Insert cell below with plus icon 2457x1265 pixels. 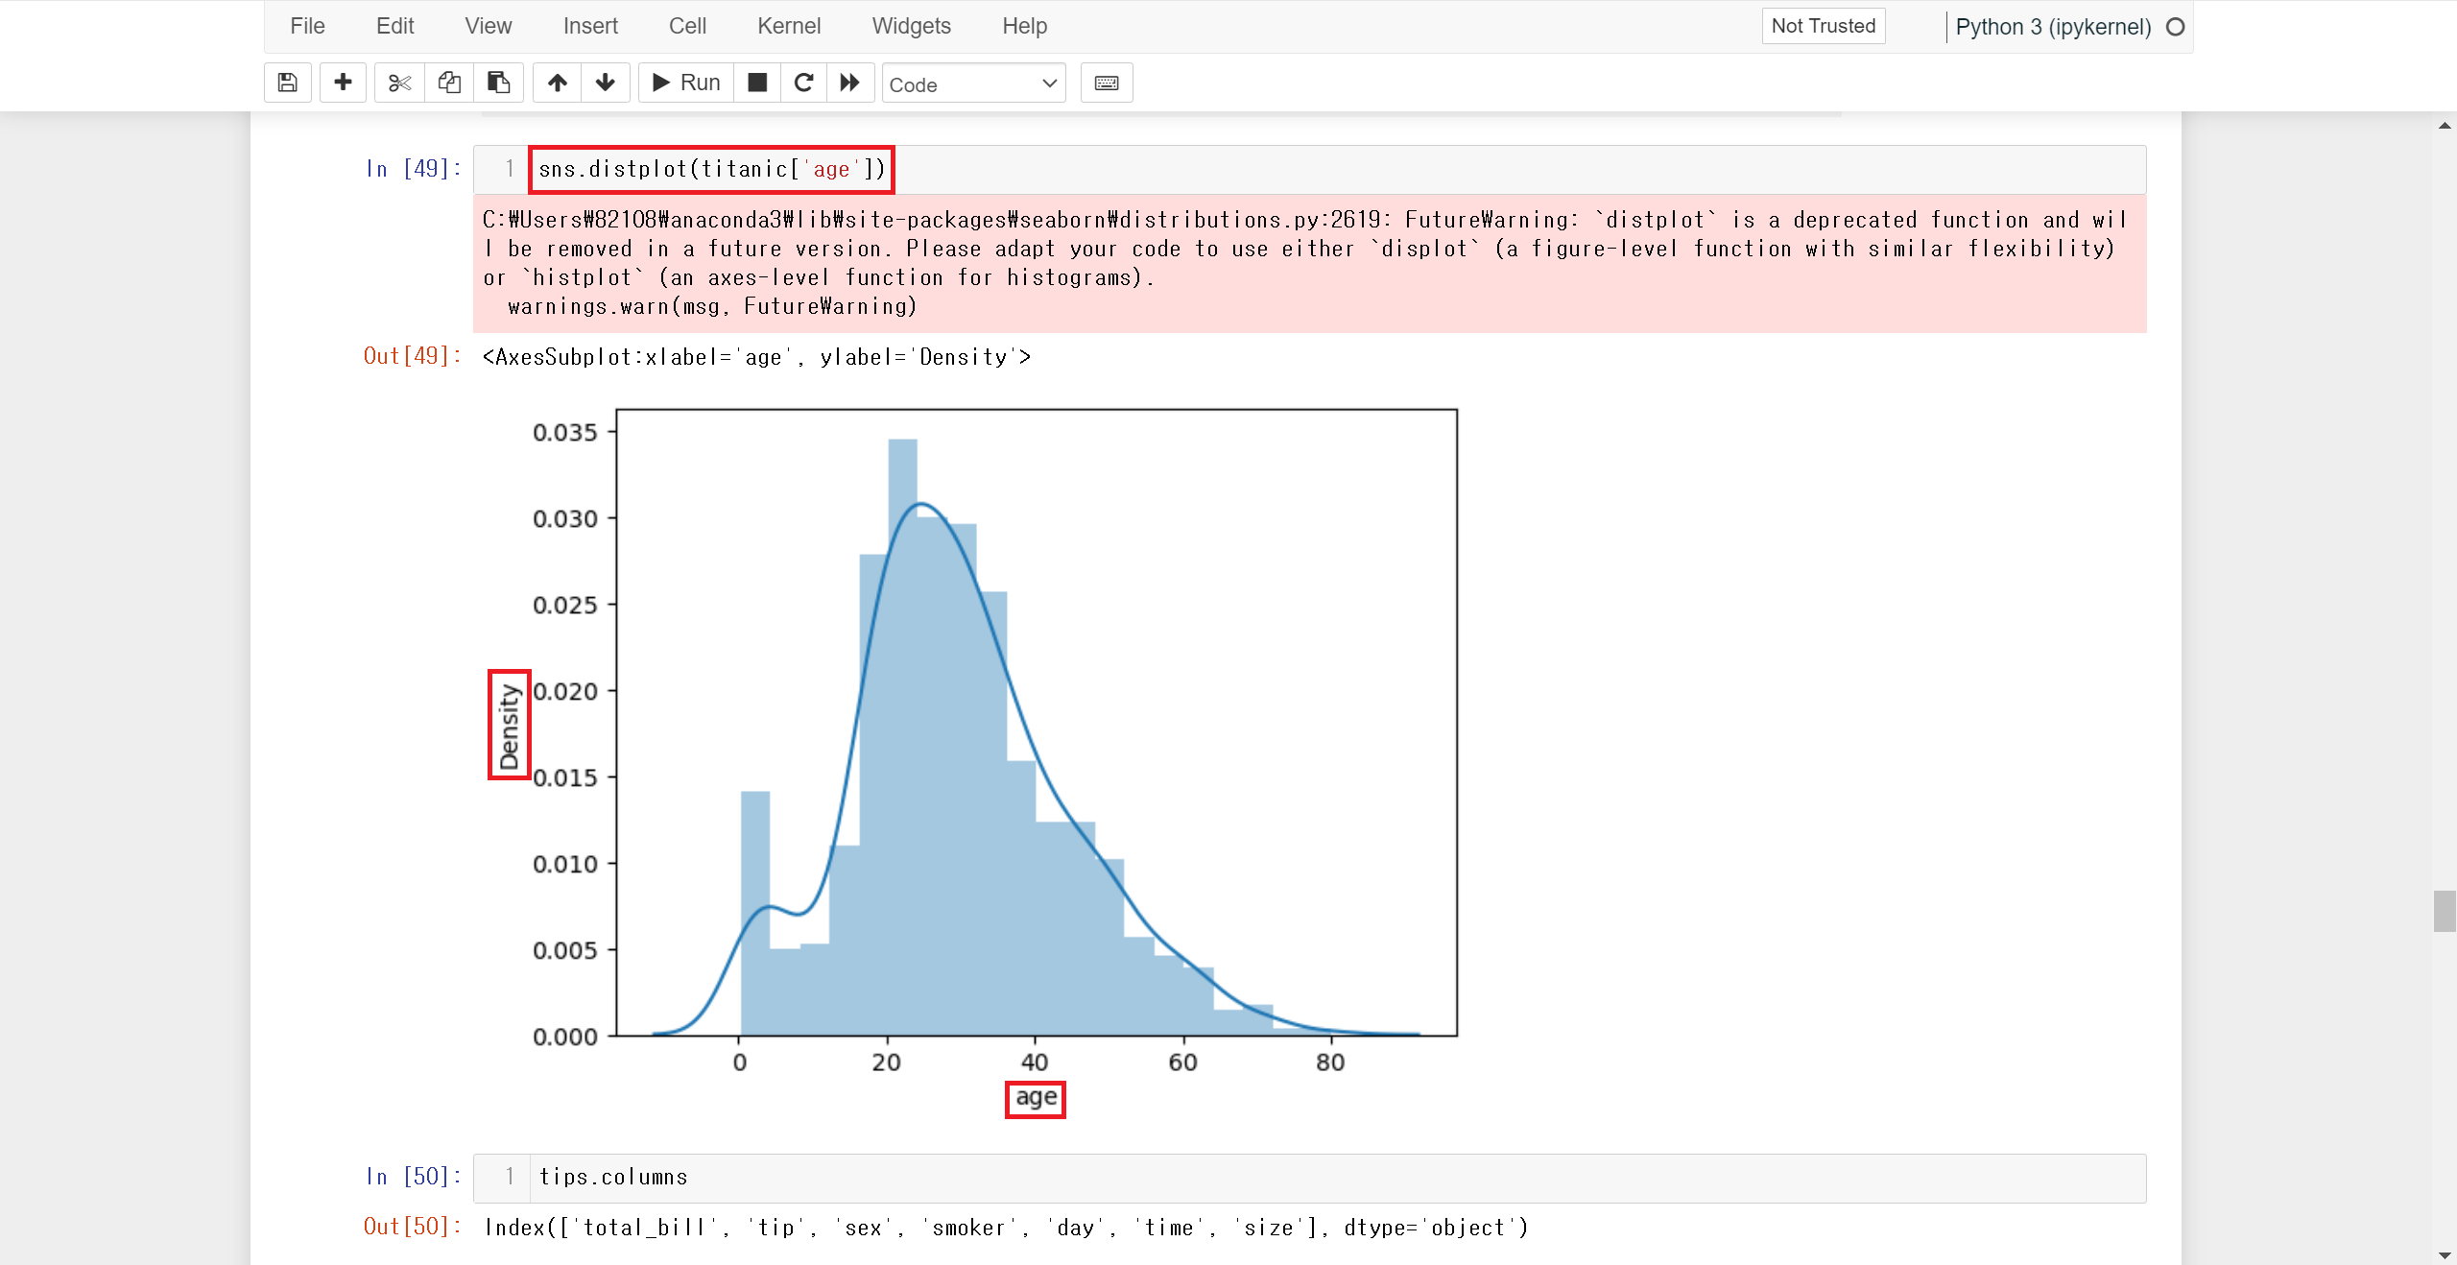343,83
